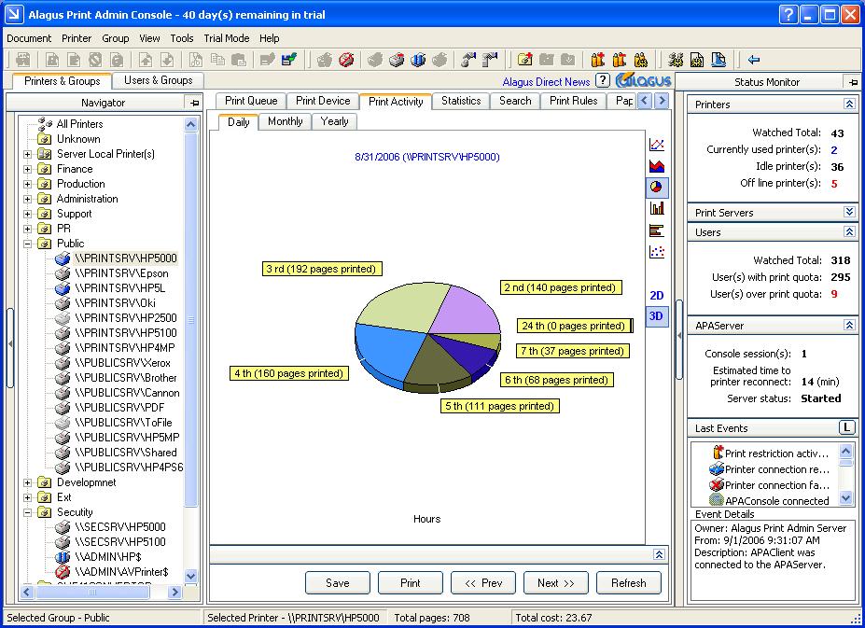
Task: Expand the Finance group in Navigator
Action: 28,169
